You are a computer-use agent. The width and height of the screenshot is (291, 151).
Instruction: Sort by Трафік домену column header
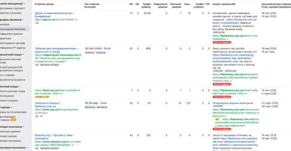pyautogui.click(x=146, y=6)
